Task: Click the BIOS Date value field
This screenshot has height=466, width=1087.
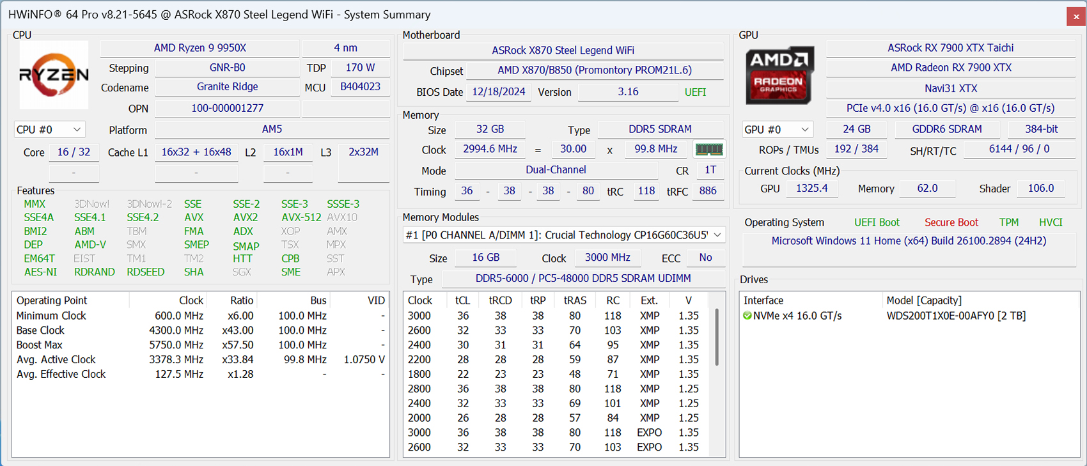Action: tap(498, 92)
